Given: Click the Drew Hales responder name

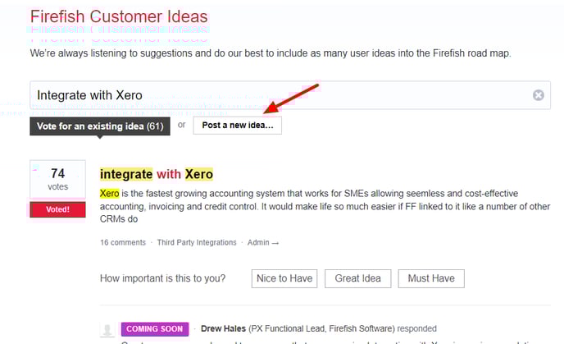Looking at the screenshot, I should click(223, 328).
